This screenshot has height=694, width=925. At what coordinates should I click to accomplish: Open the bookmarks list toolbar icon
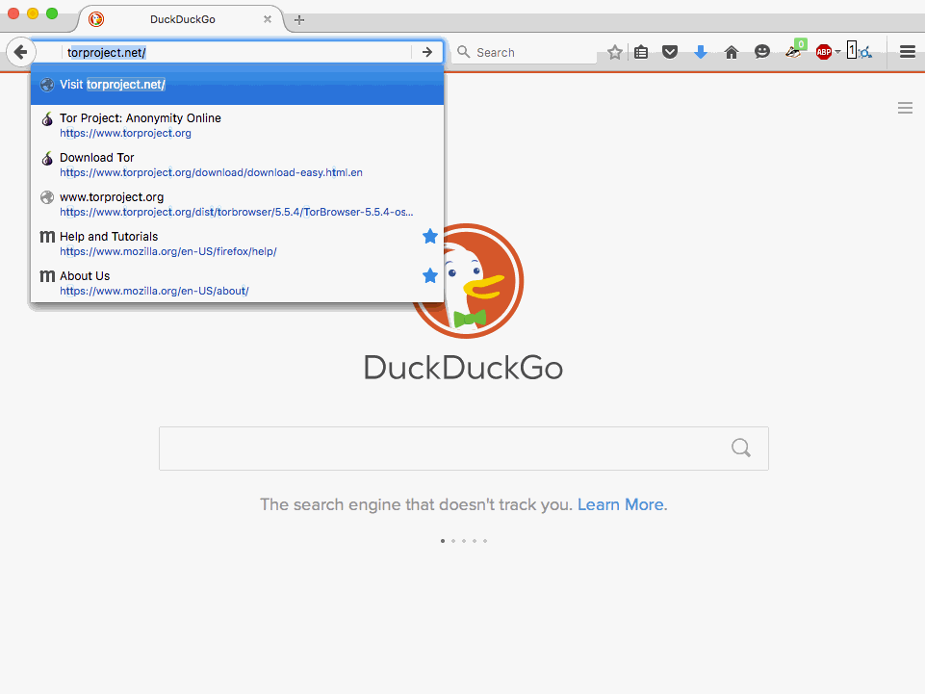coord(641,53)
